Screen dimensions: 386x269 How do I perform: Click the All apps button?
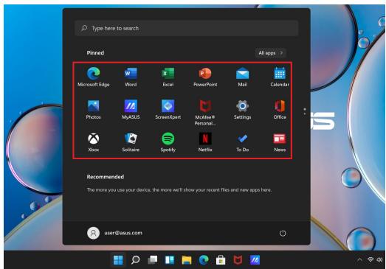(271, 53)
